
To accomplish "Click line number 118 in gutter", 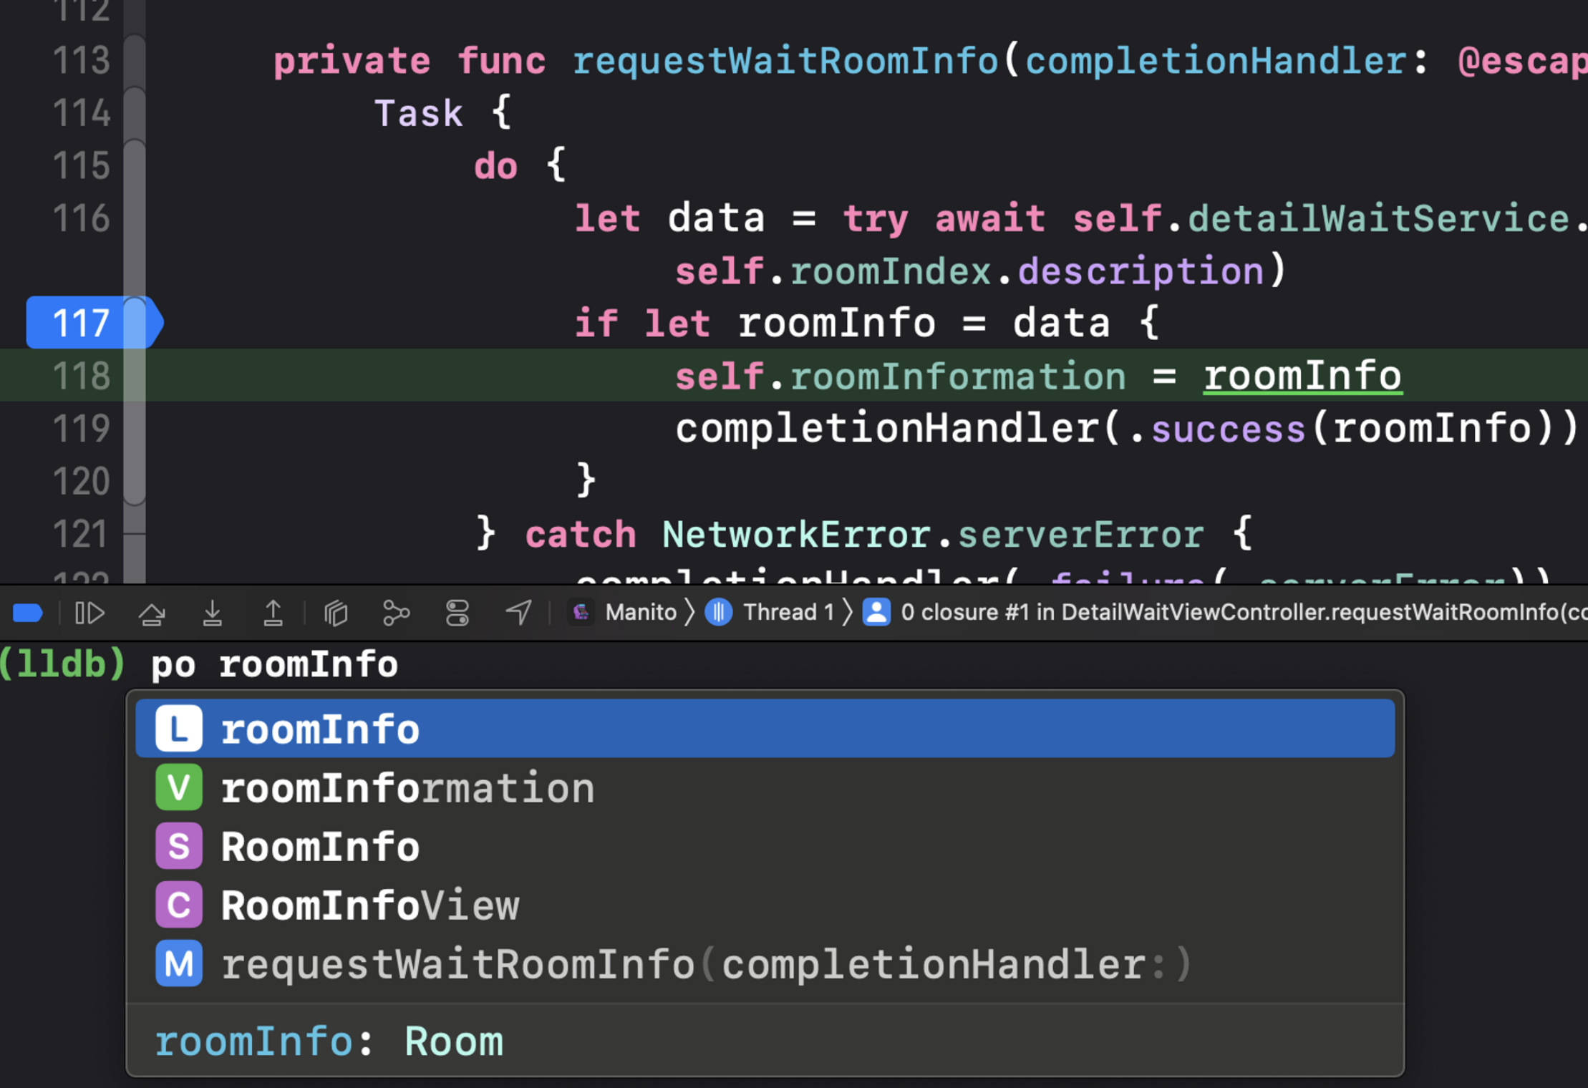I will pos(82,376).
